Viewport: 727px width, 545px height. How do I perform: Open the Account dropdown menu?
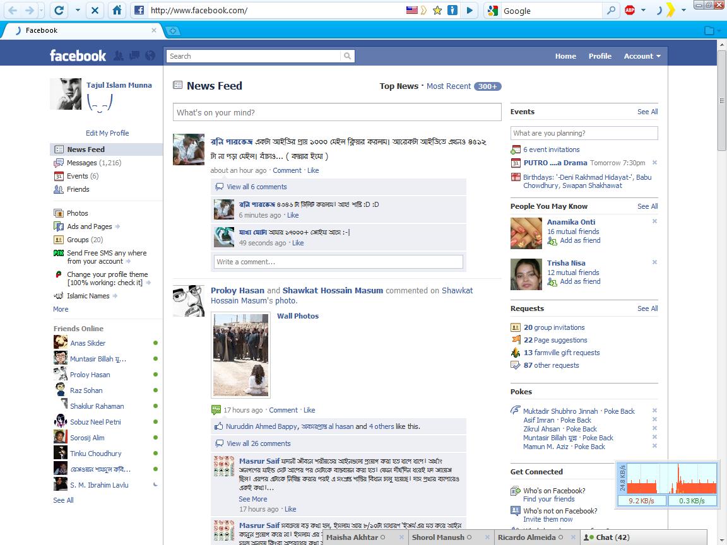pos(642,56)
